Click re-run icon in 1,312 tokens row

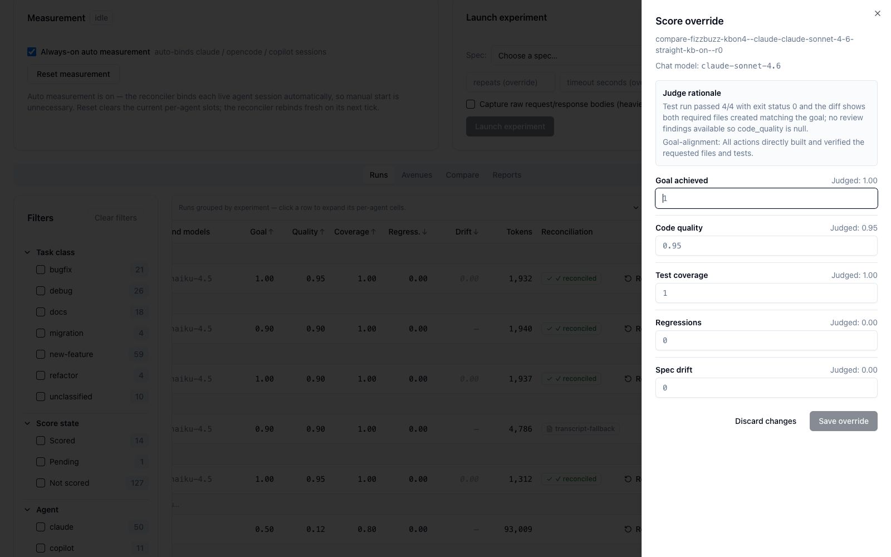pos(628,479)
